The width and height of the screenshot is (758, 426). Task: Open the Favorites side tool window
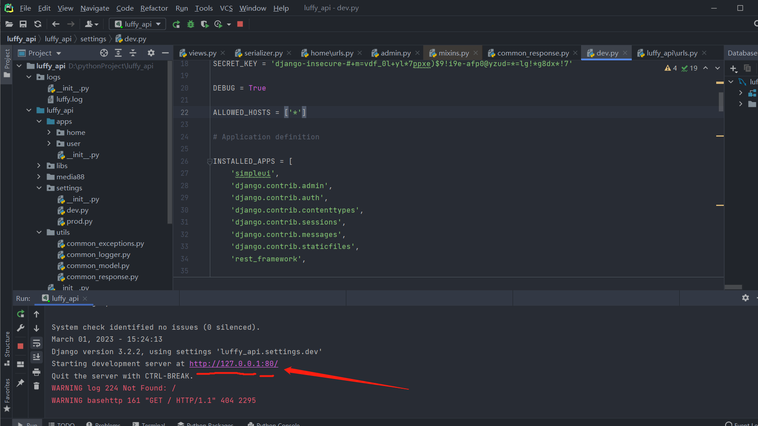7,395
